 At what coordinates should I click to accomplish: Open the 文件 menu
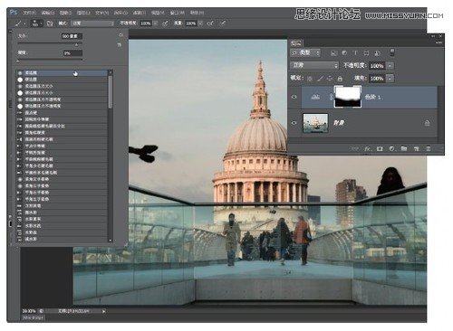(x=29, y=13)
